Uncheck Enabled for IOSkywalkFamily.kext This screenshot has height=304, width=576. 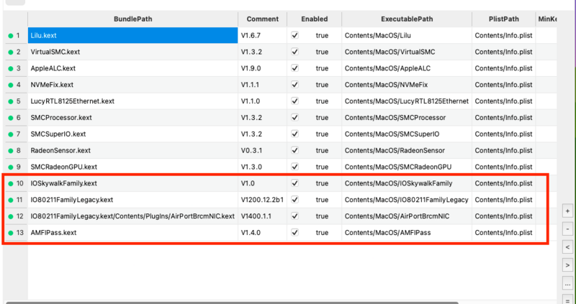coord(294,183)
